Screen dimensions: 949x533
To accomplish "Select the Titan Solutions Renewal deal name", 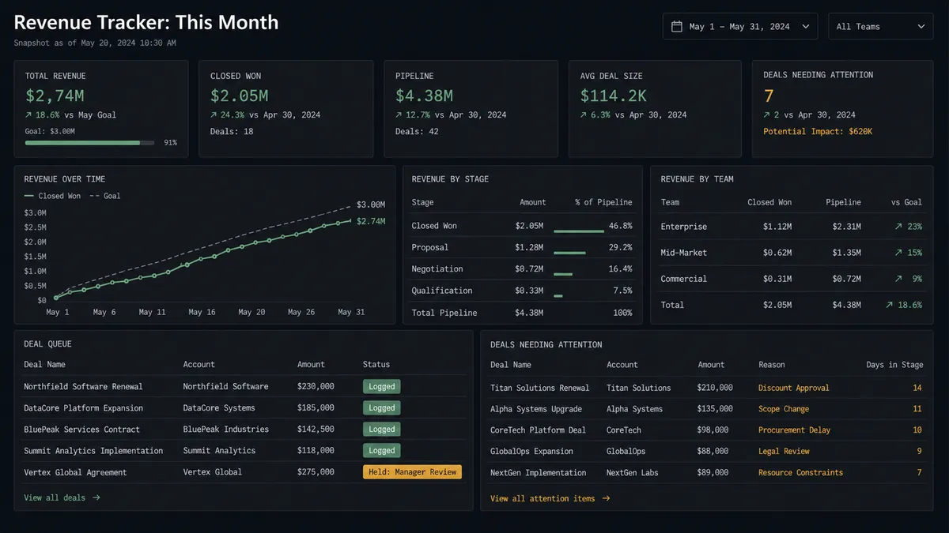I will [x=539, y=388].
